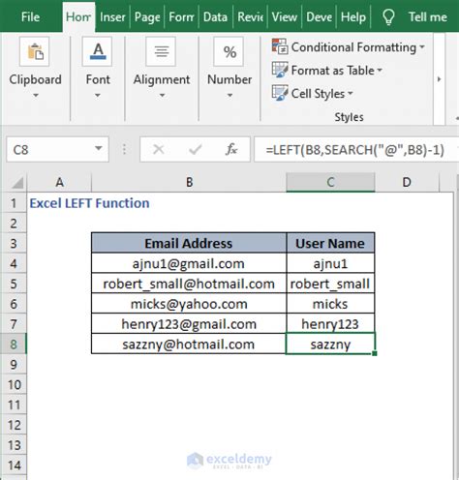Click the Tell me lightbulb icon

pyautogui.click(x=388, y=16)
